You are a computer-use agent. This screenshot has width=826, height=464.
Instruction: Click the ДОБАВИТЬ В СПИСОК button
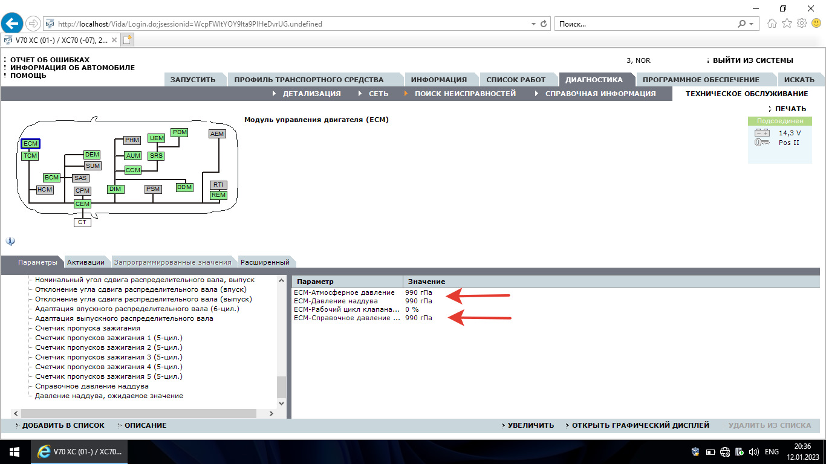coord(63,425)
